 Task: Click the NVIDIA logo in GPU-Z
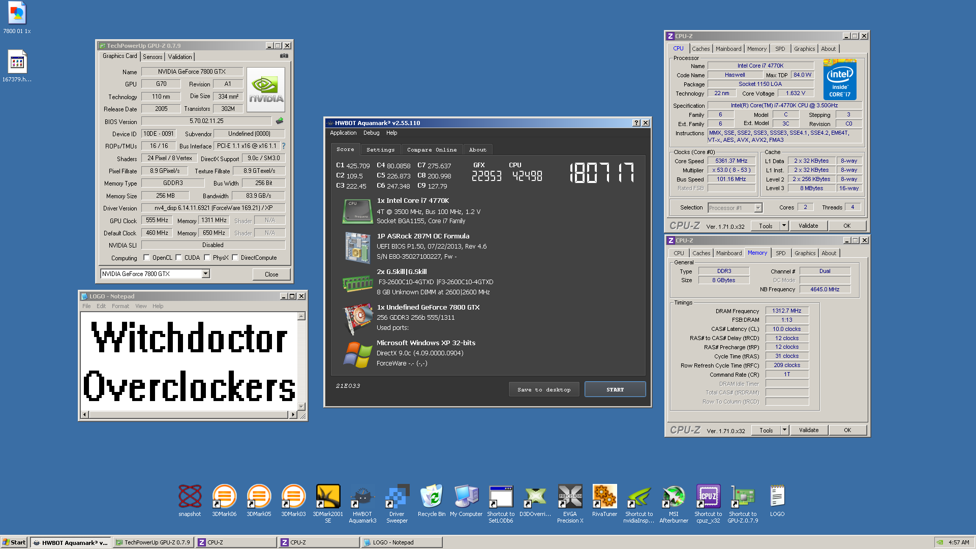coord(266,90)
